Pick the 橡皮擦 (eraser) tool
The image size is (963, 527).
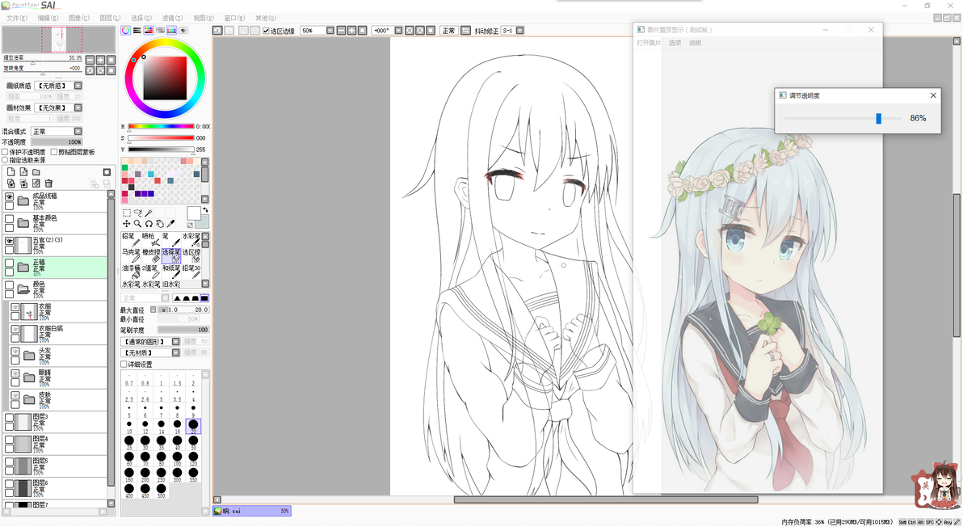[151, 255]
